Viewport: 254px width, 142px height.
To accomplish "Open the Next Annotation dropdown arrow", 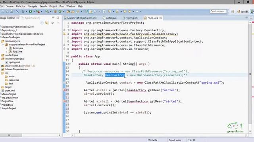I will (x=113, y=11).
